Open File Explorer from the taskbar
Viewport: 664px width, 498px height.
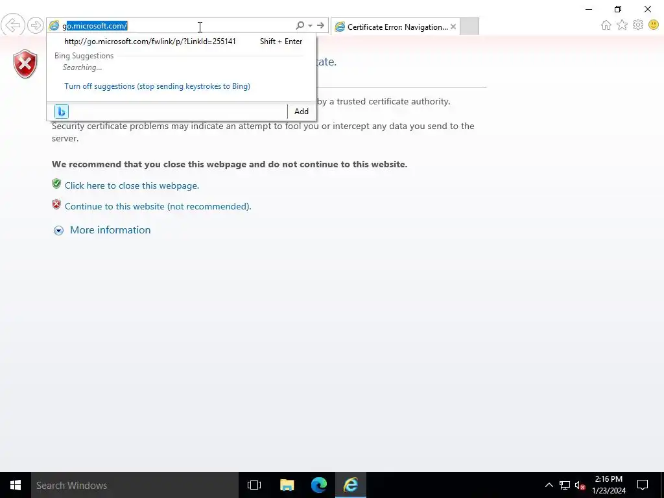(x=287, y=485)
